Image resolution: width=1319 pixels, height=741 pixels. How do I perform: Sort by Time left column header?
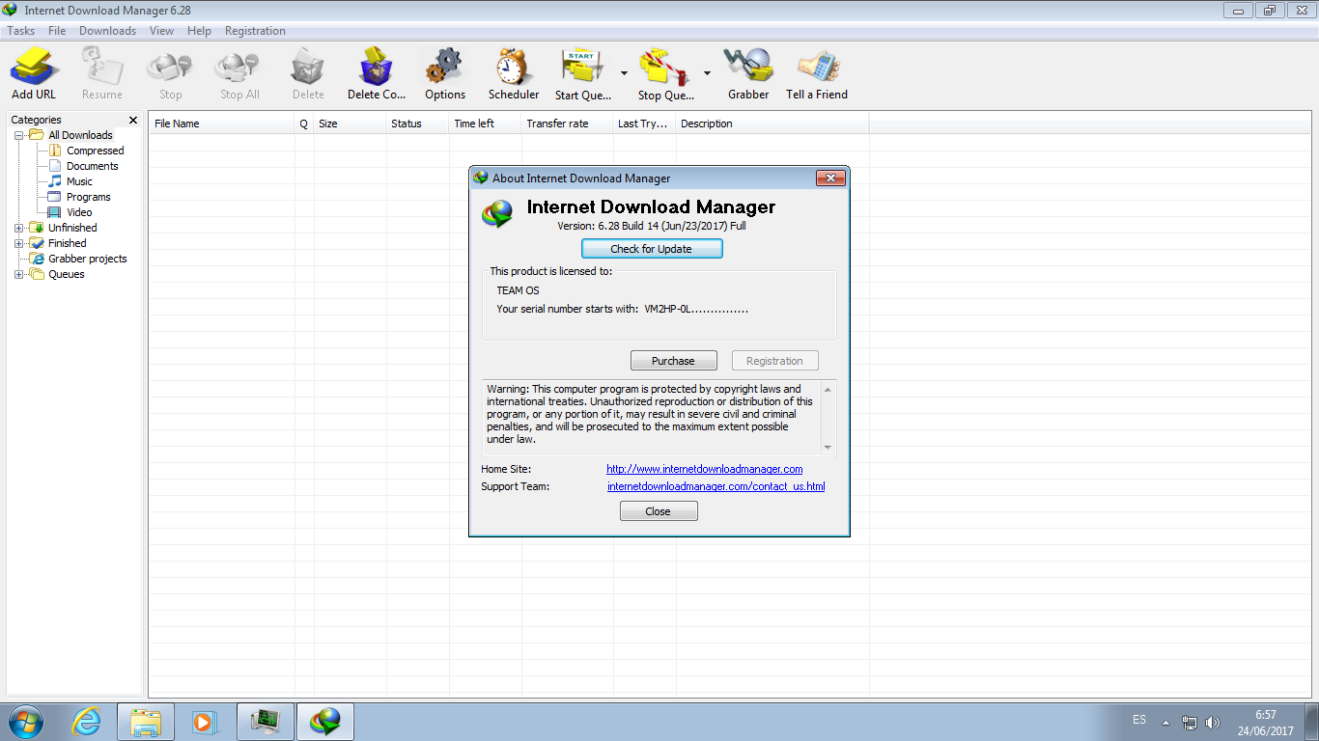[x=485, y=123]
